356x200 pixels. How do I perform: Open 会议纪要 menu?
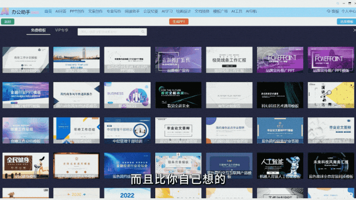[x=151, y=11]
